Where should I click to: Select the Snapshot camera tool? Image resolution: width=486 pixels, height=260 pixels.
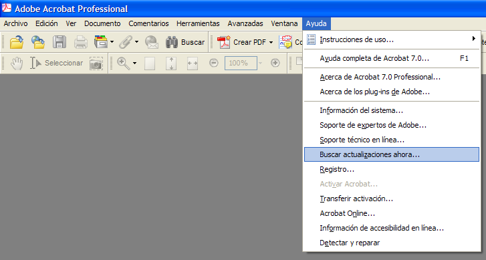coord(96,63)
